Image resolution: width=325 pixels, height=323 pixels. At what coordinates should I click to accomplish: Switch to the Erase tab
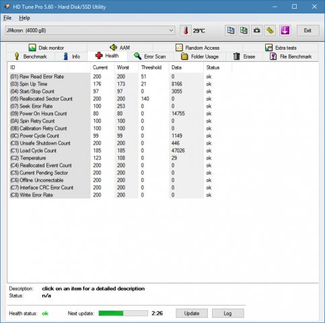click(x=244, y=57)
